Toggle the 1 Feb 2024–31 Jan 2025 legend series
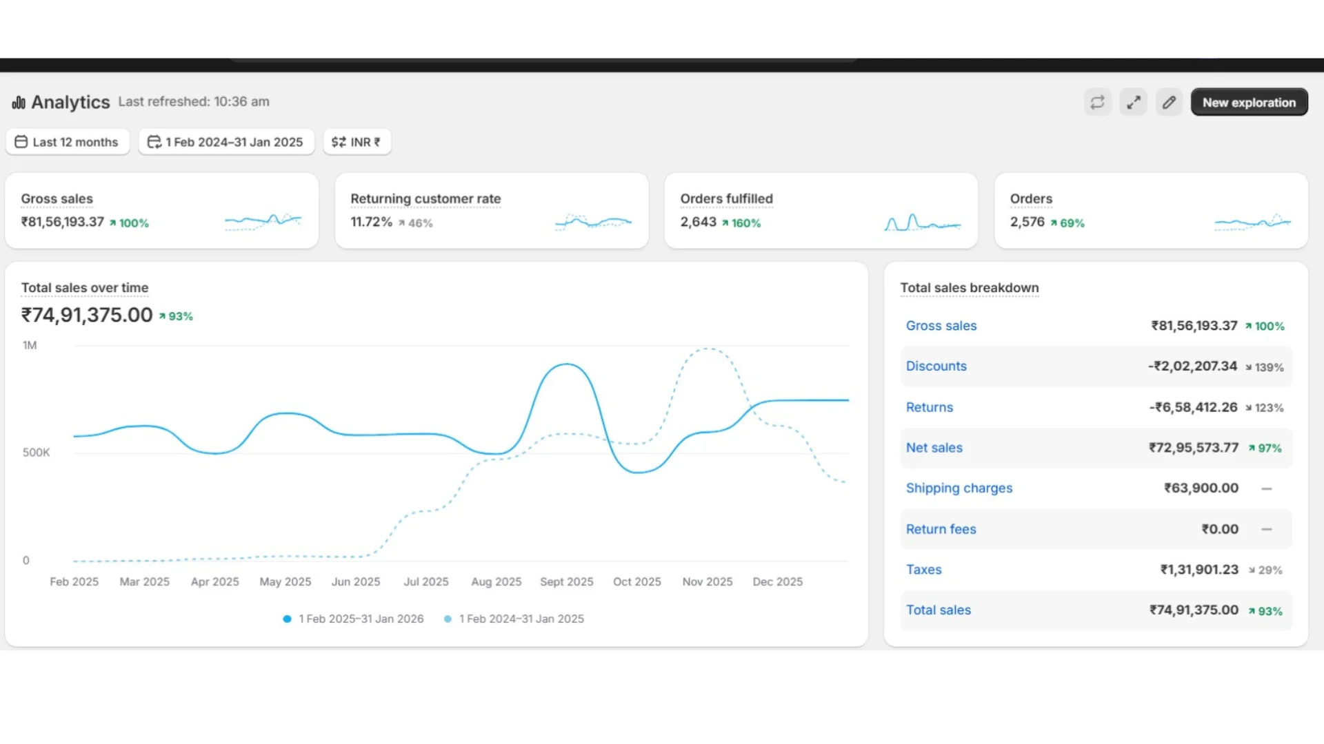This screenshot has width=1324, height=744. (x=514, y=619)
